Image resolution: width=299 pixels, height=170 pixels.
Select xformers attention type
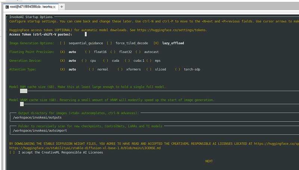coord(120,69)
